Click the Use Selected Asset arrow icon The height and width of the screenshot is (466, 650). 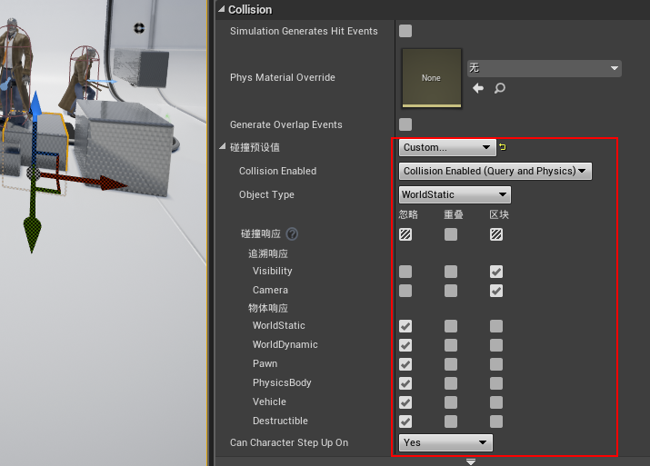pos(478,88)
